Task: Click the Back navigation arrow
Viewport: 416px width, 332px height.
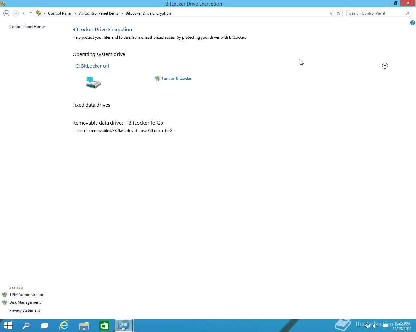Action: point(6,13)
